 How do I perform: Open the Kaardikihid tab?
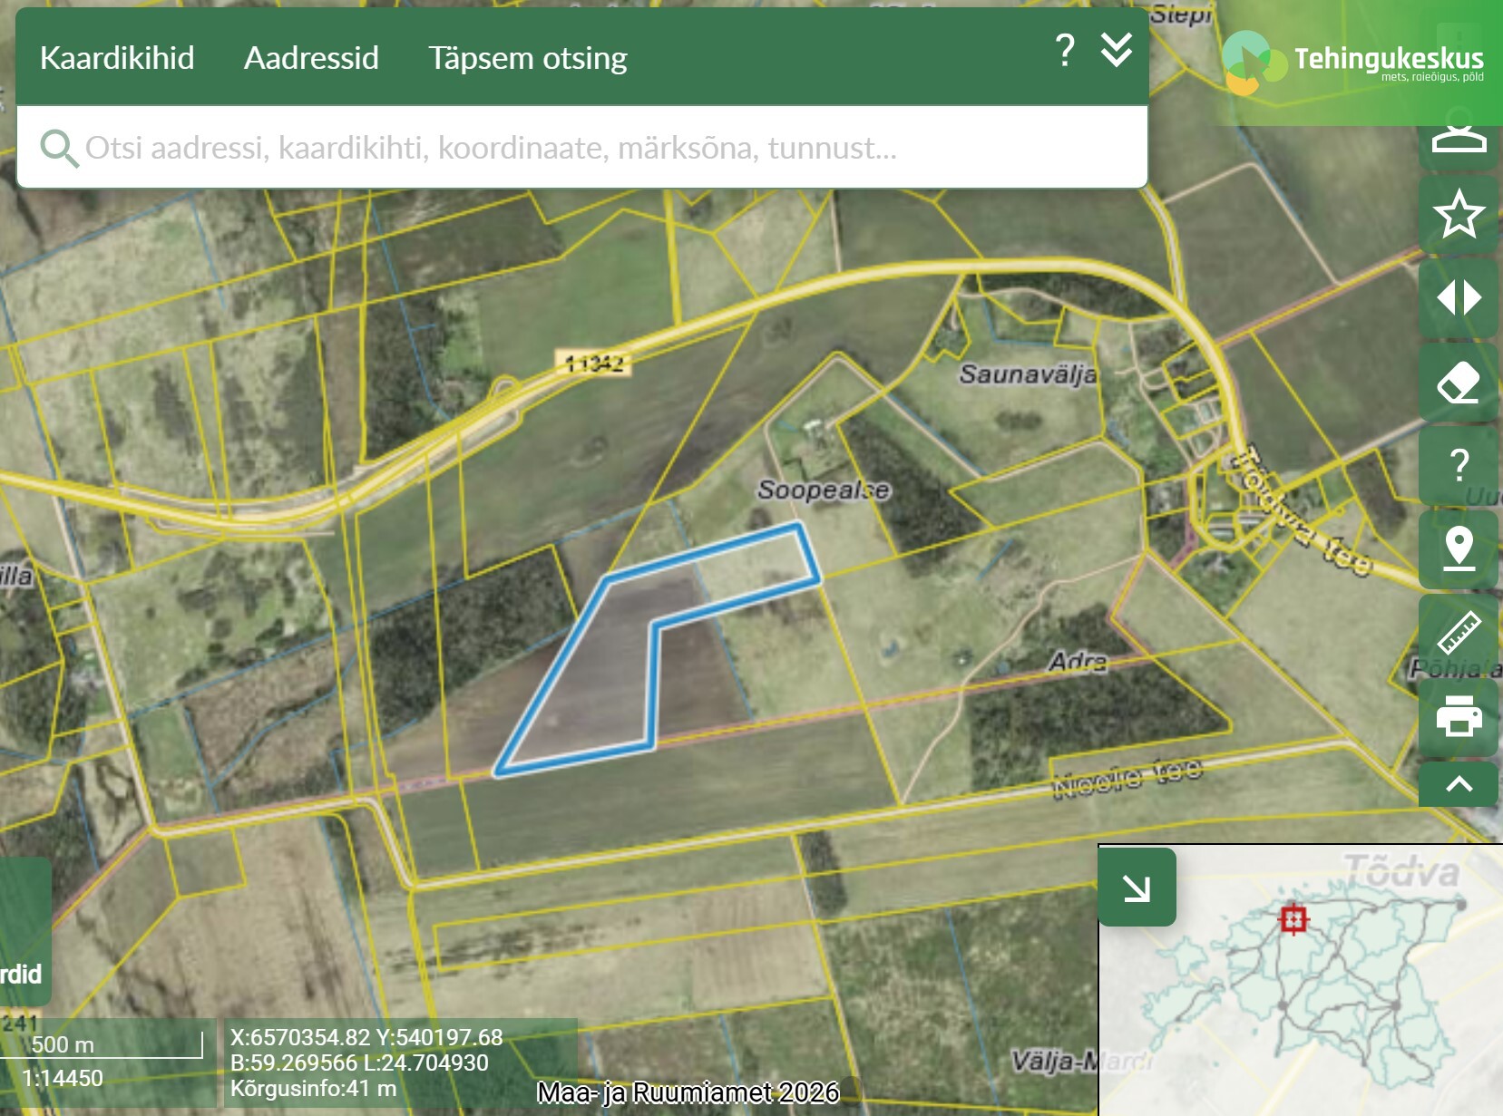117,58
